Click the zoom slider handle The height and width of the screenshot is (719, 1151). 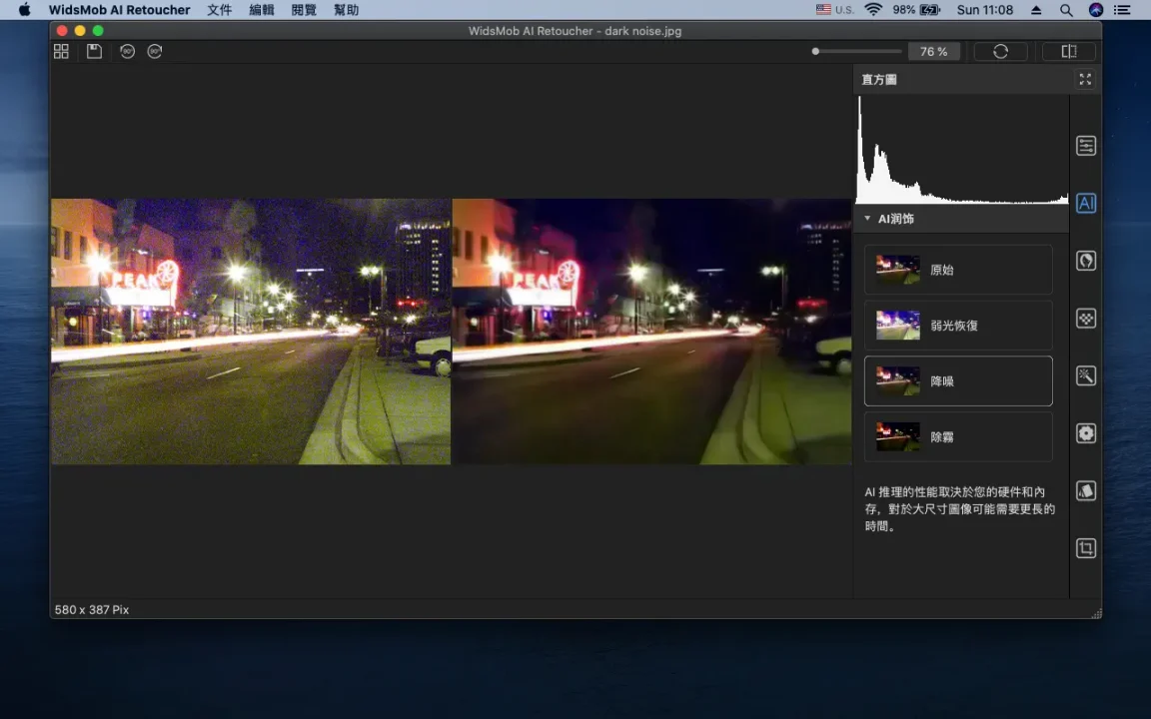click(x=816, y=52)
